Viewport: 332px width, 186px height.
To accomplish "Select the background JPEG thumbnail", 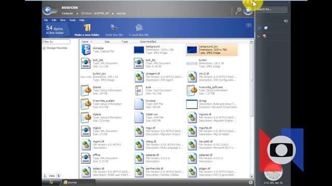I will click(x=139, y=50).
